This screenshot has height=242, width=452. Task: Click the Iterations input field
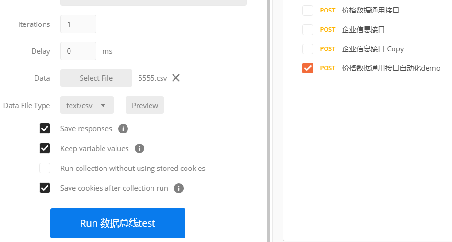78,24
